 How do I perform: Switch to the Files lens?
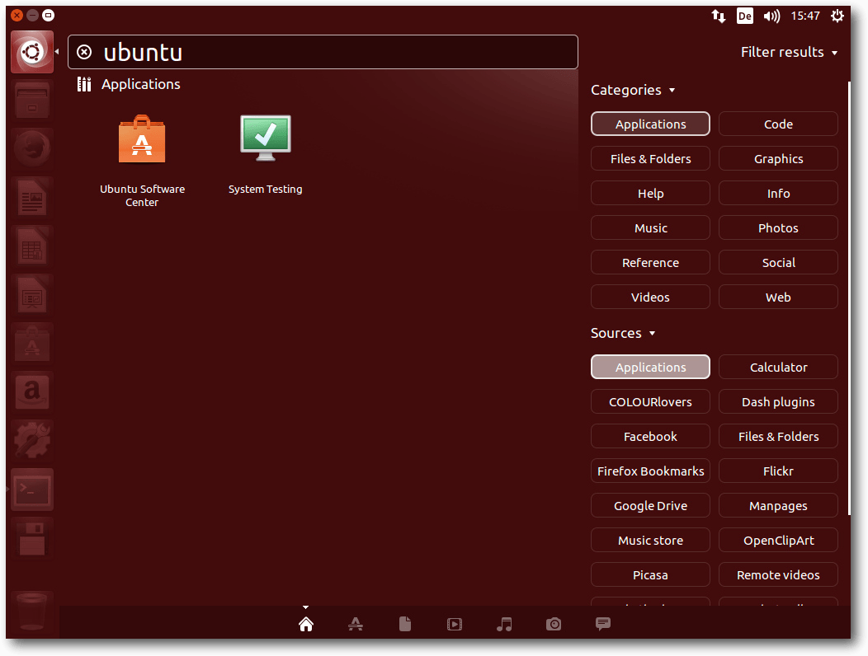[405, 624]
